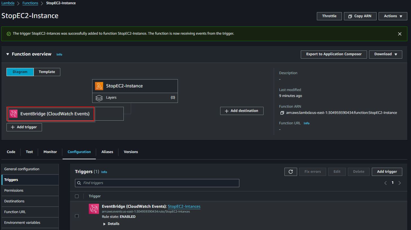Viewport: 411px width, 230px height.
Task: Dismiss the success notification banner
Action: [399, 34]
